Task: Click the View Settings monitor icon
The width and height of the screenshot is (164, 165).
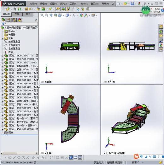Action: point(93,15)
